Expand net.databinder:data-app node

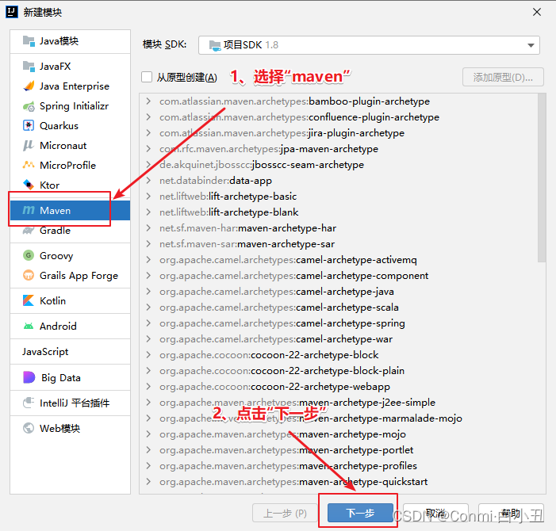pyautogui.click(x=148, y=181)
